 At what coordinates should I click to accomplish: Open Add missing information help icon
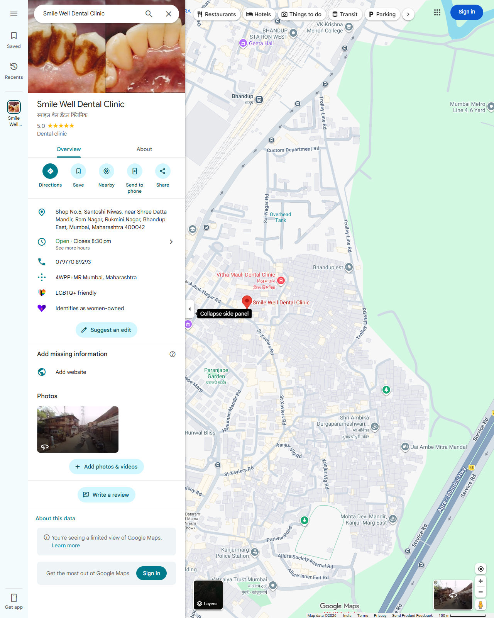[x=173, y=354]
